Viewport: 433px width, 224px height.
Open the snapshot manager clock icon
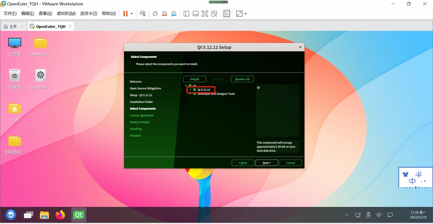174,13
